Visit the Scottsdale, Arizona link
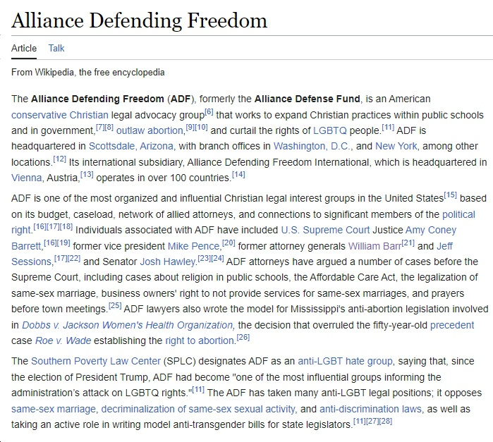 pos(130,146)
